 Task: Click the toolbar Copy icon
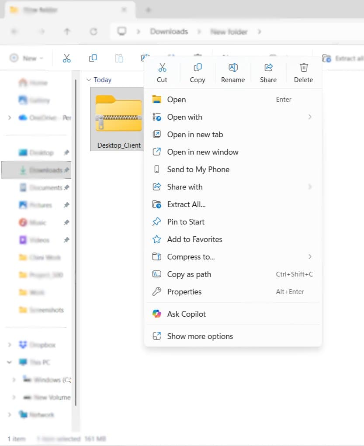[93, 58]
